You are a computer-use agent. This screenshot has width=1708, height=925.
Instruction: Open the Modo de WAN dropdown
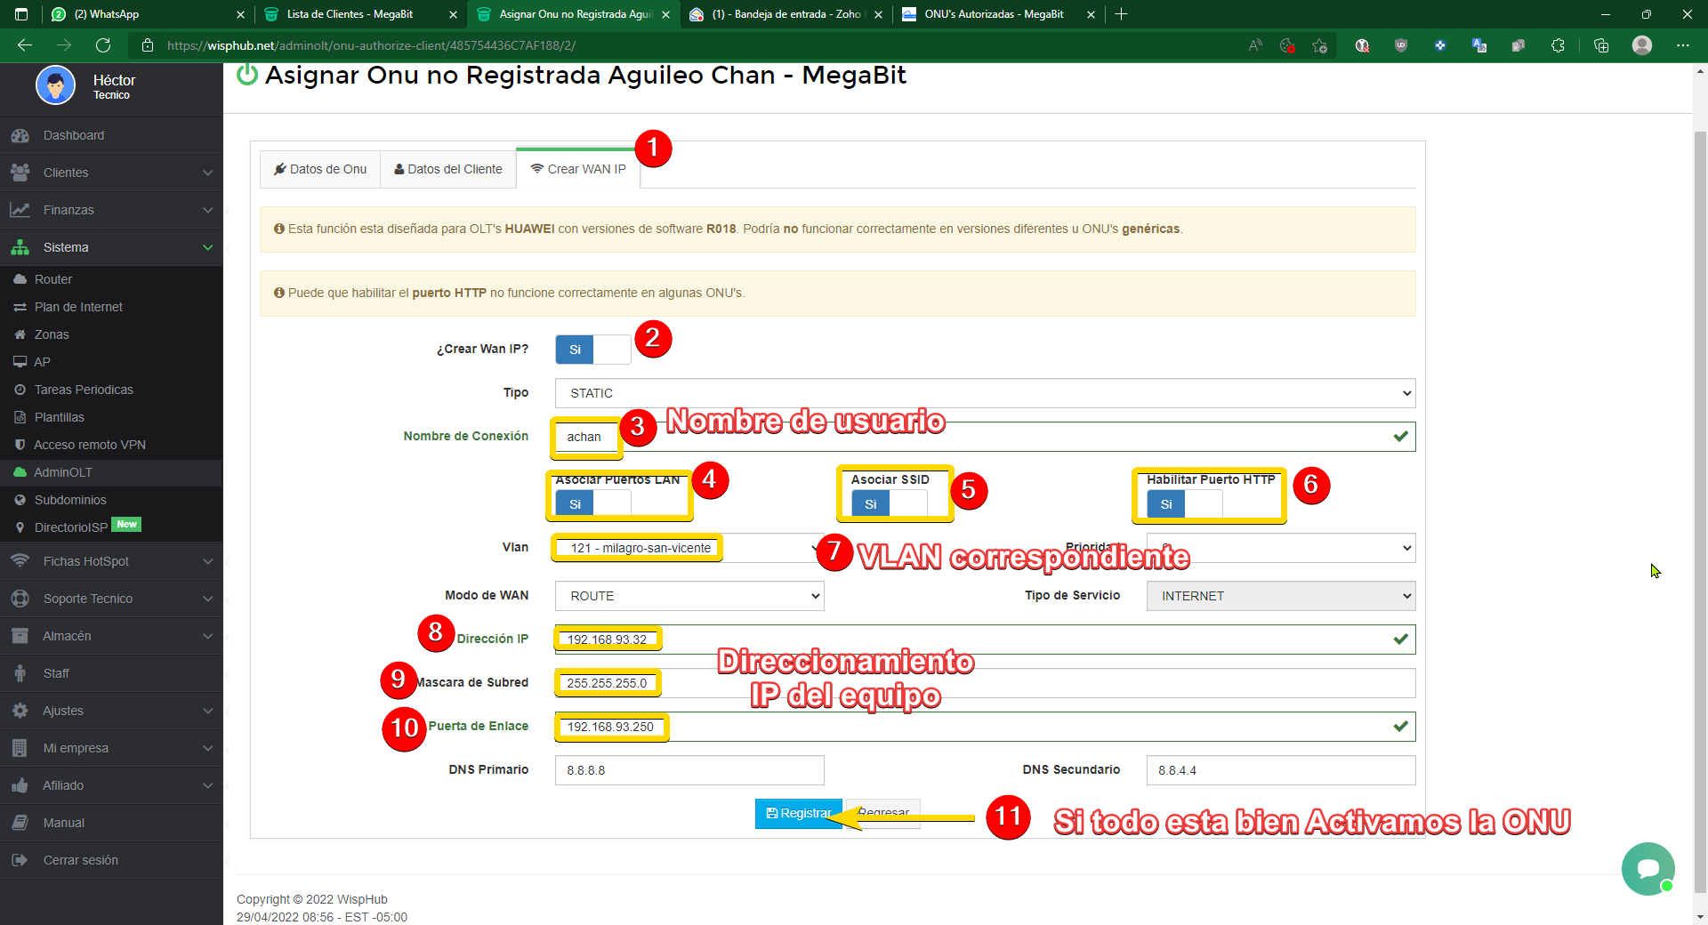tap(689, 596)
